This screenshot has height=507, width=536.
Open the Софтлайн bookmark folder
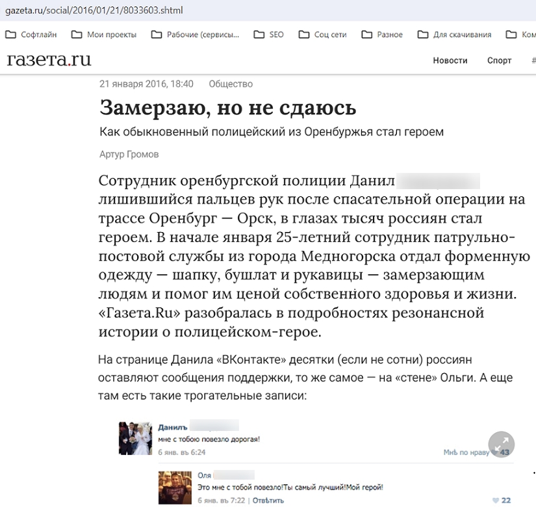pyautogui.click(x=31, y=34)
